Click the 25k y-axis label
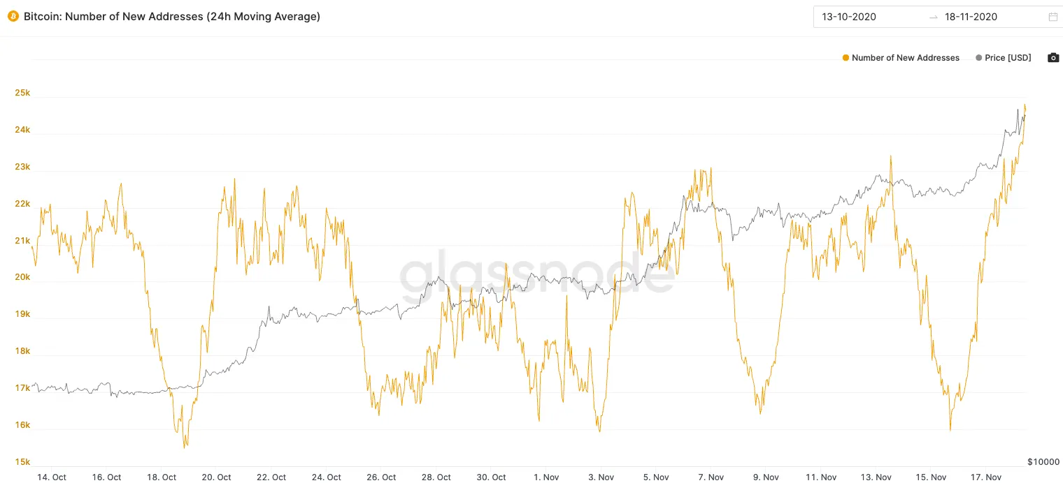This screenshot has height=490, width=1063. click(x=22, y=94)
